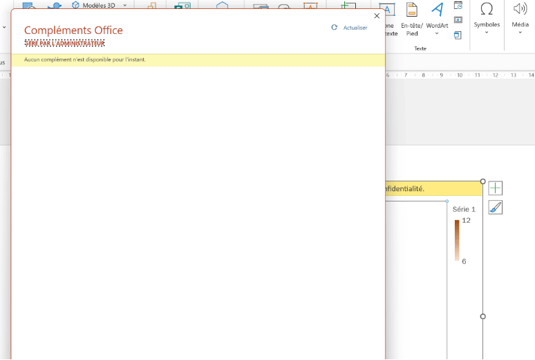This screenshot has width=535, height=360.
Task: Click the yellow confidentialité banner in chart
Action: click(433, 189)
